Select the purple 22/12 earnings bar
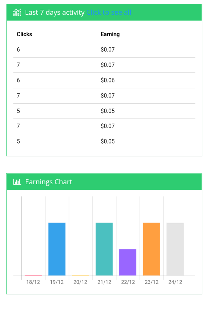This screenshot has width=208, height=314. [128, 262]
